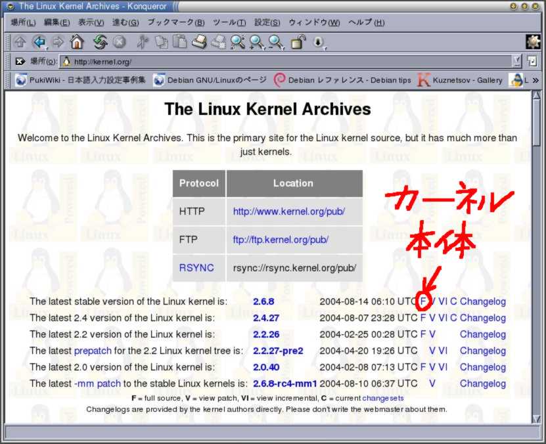Open the ツール(T) menu
546x444 pixels.
pos(229,22)
